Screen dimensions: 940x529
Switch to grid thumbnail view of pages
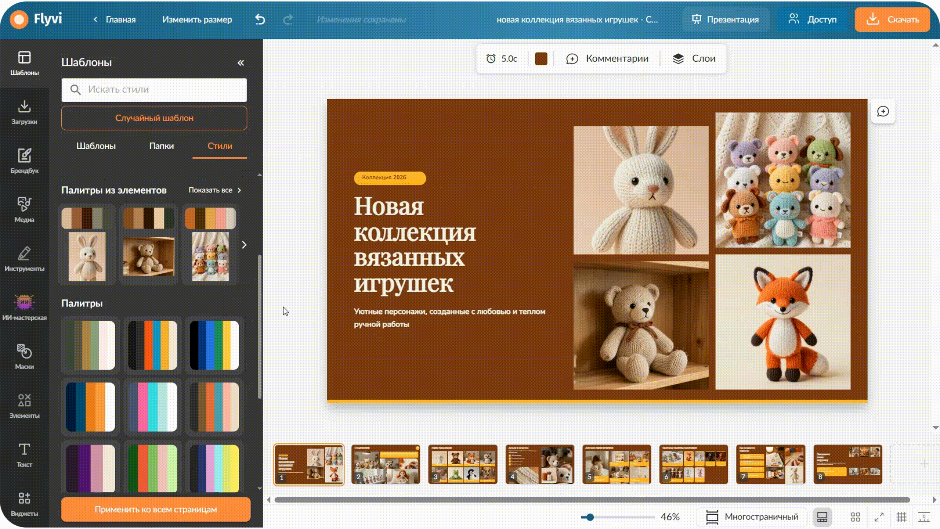coord(856,517)
